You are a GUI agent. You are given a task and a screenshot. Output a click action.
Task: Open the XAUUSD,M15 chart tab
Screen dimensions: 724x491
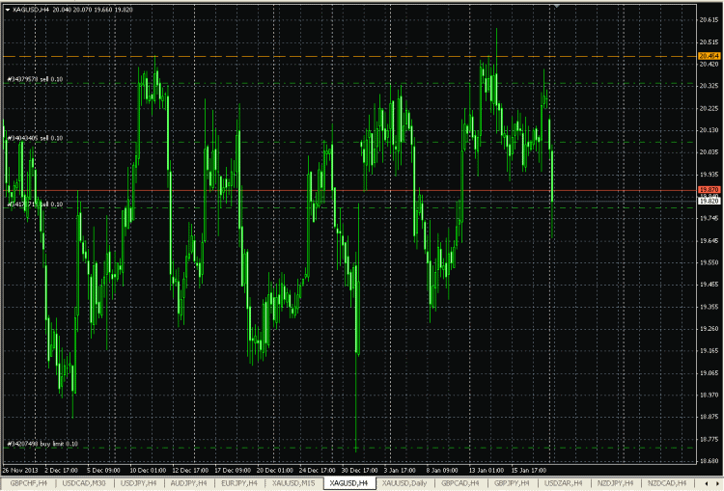[293, 483]
